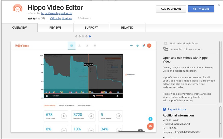Close the extension detail dialog
Image resolution: width=223 pixels, height=139 pixels.
pyautogui.click(x=219, y=5)
